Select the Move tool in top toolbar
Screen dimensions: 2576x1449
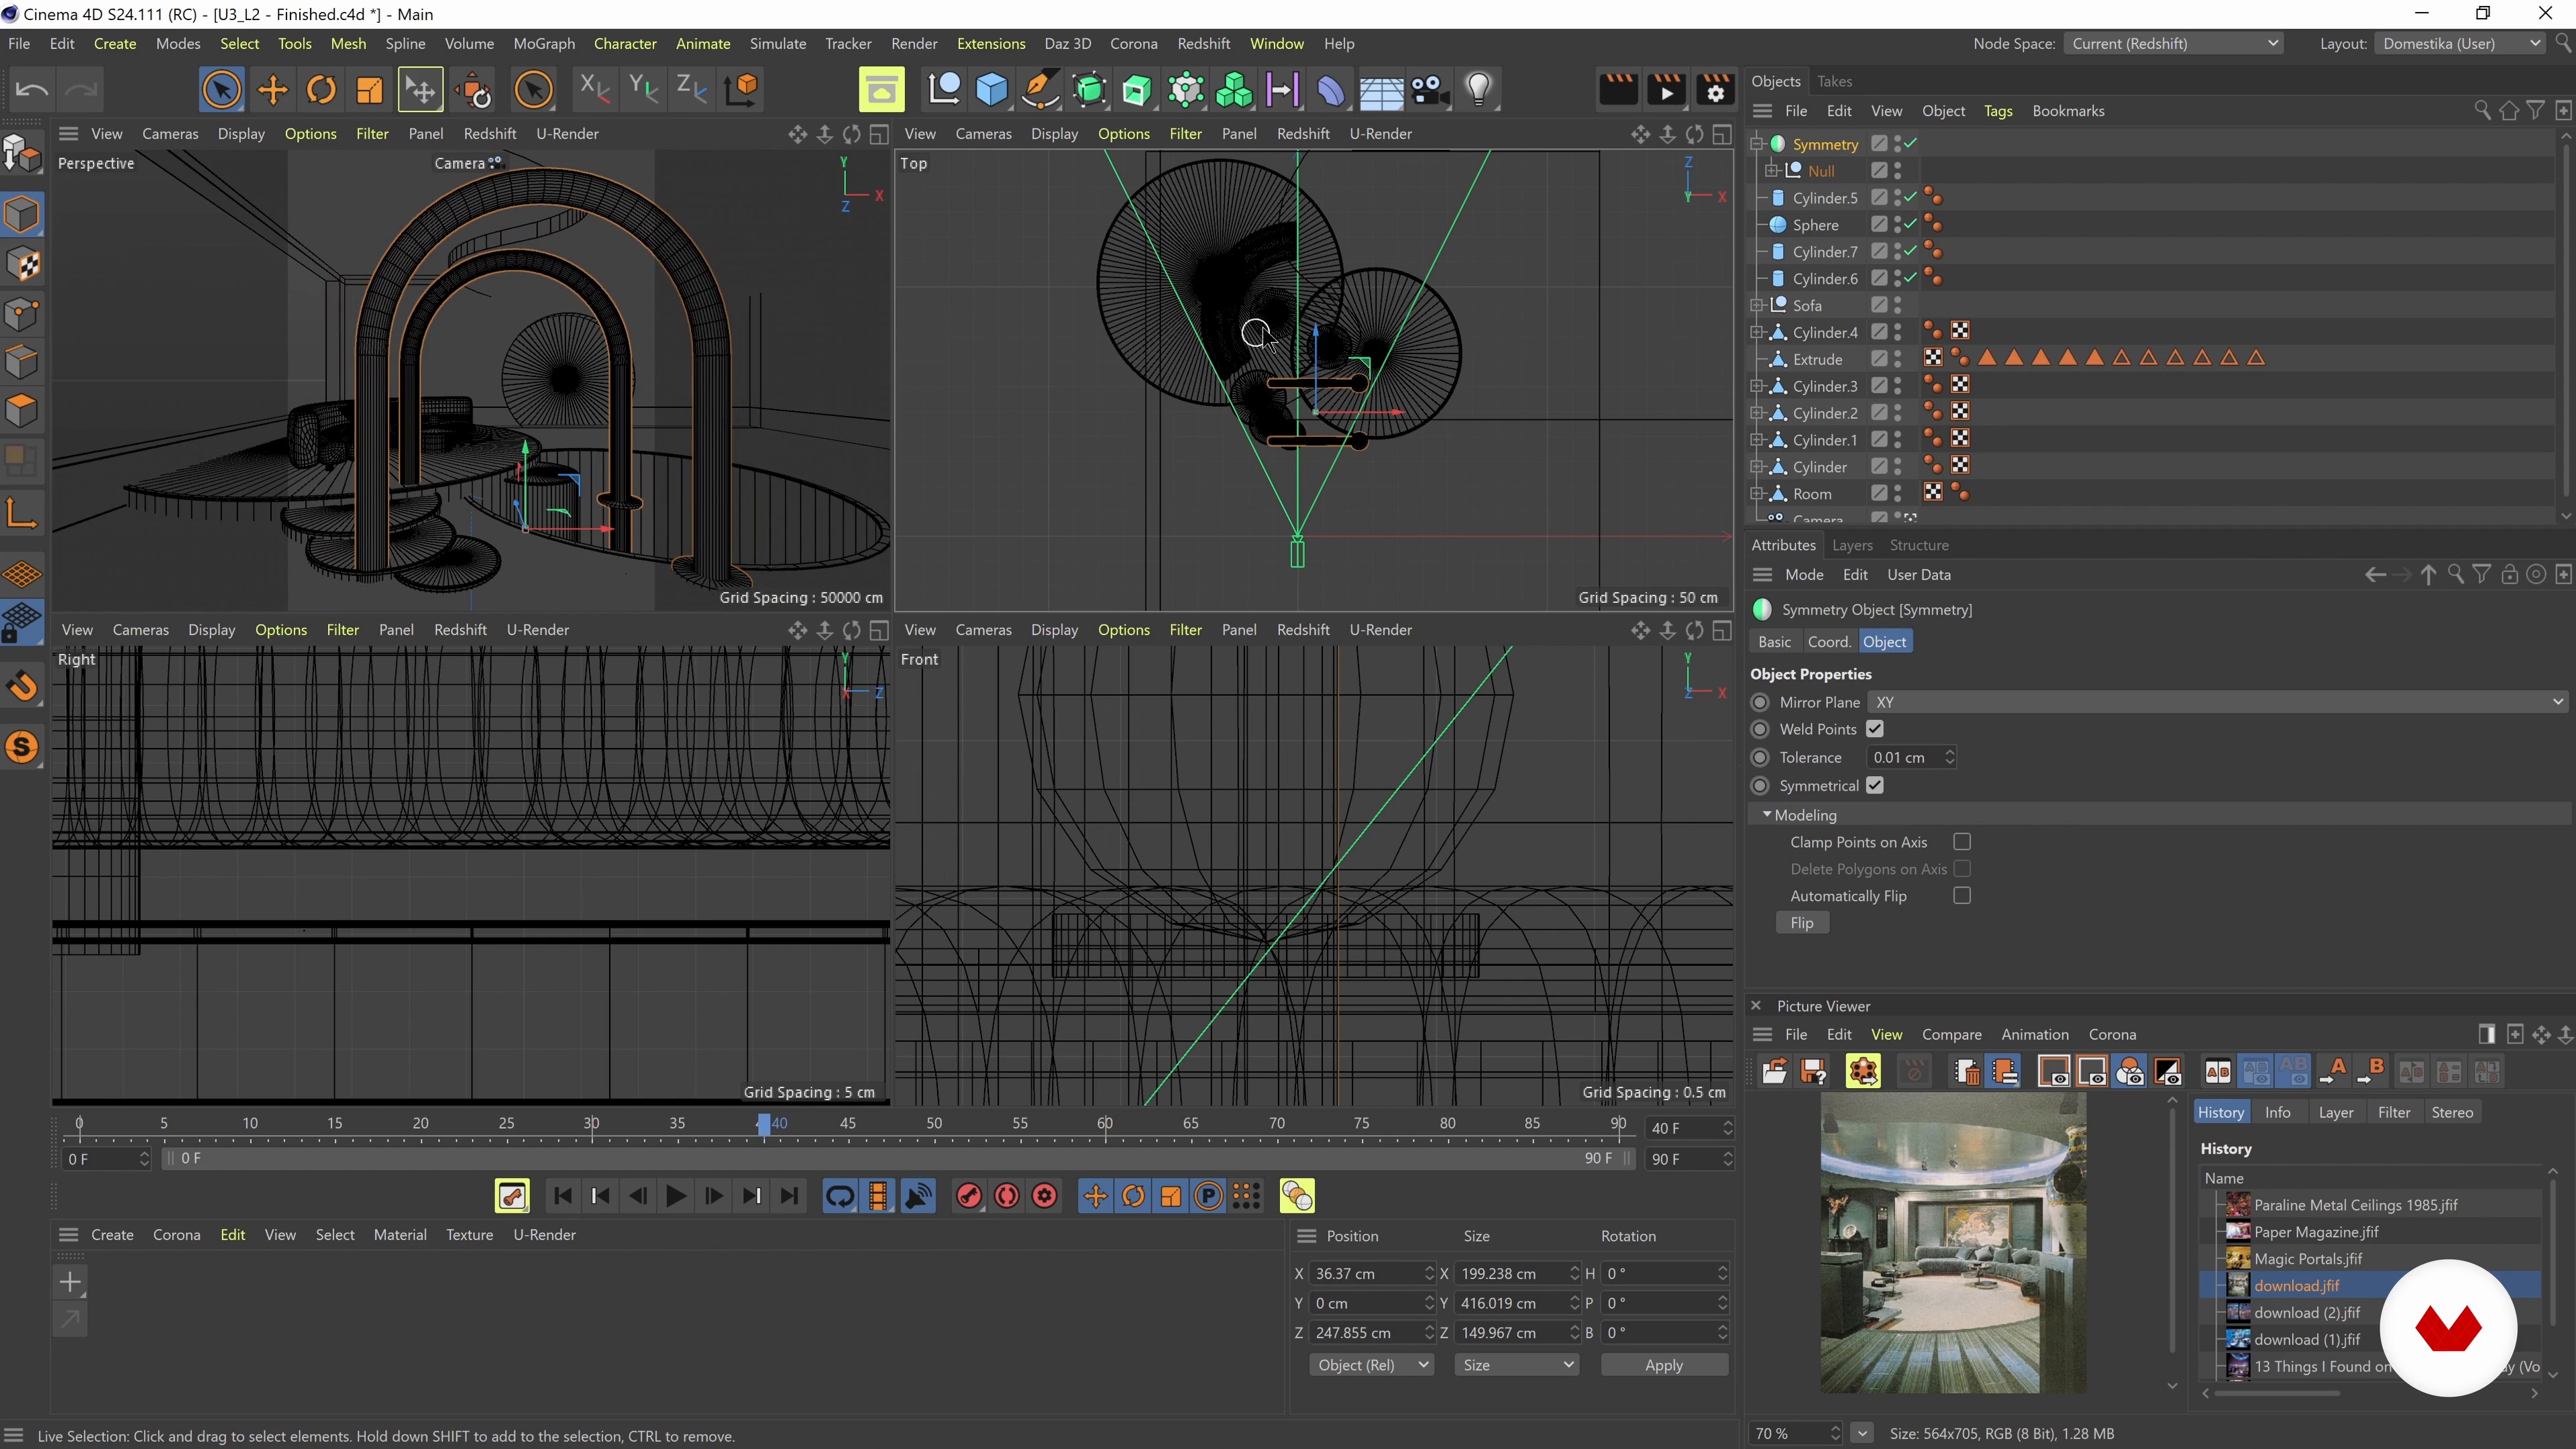272,90
